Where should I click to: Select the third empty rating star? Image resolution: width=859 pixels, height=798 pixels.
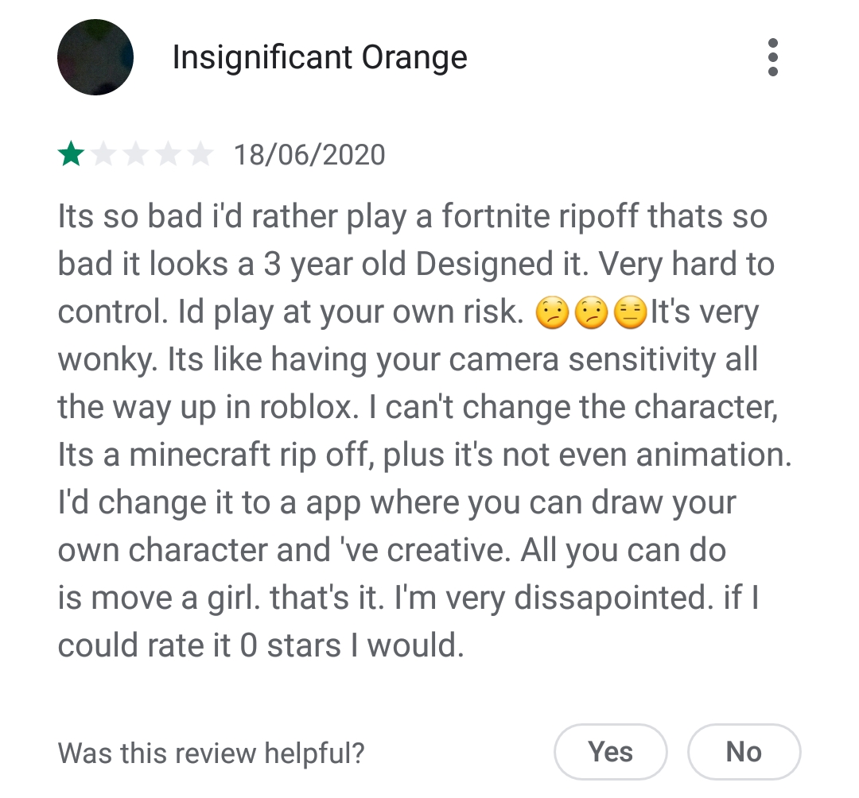coord(135,154)
